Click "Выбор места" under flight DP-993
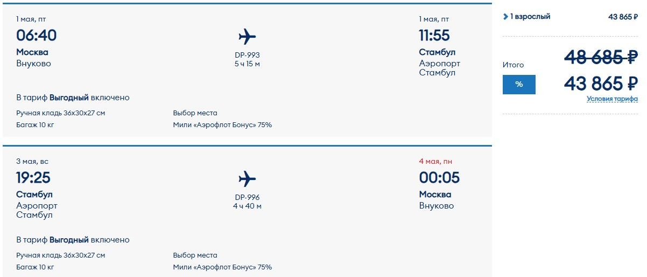Image resolution: width=647 pixels, height=277 pixels. coord(195,113)
